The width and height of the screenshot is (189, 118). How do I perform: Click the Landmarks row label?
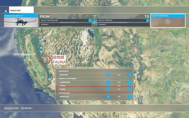tap(65, 82)
